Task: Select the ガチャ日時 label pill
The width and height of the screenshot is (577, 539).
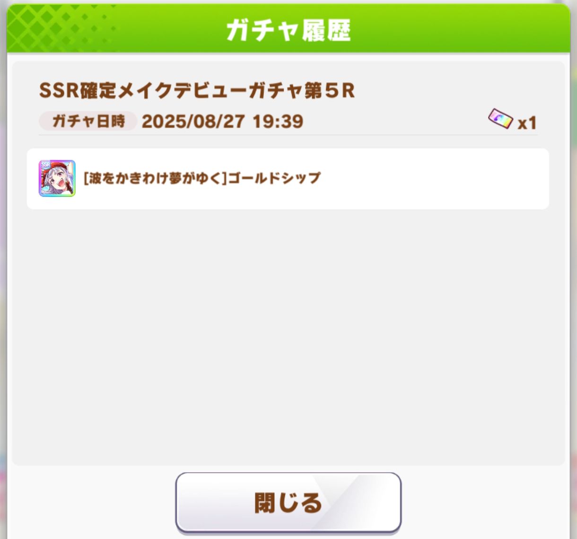Action: coord(88,122)
